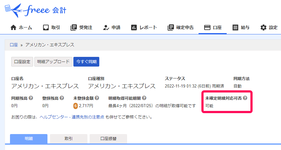The image size is (281, 150).
Task: Click the 同期残高 value 0円
Action: [14, 106]
